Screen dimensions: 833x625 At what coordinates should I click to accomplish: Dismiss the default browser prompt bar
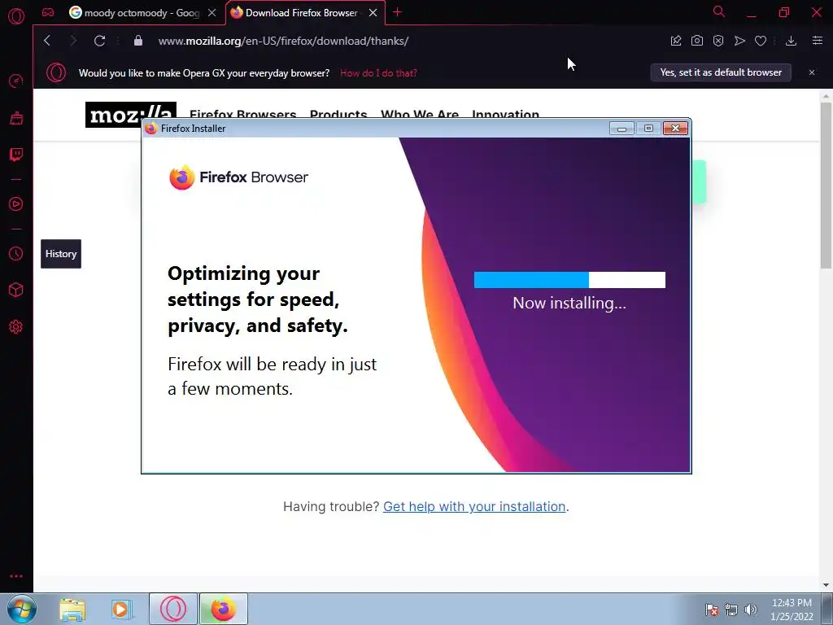pos(812,72)
